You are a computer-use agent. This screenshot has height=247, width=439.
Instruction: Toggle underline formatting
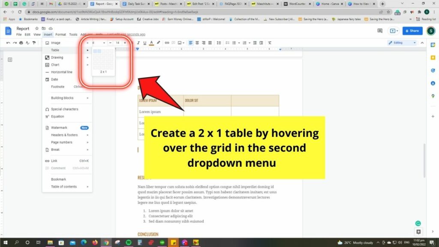click(144, 42)
